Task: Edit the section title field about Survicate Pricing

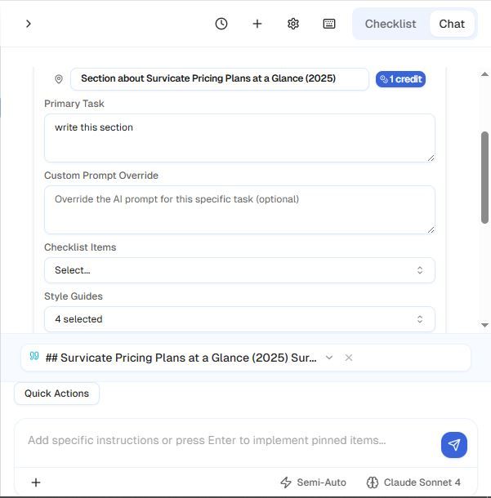Action: [219, 78]
